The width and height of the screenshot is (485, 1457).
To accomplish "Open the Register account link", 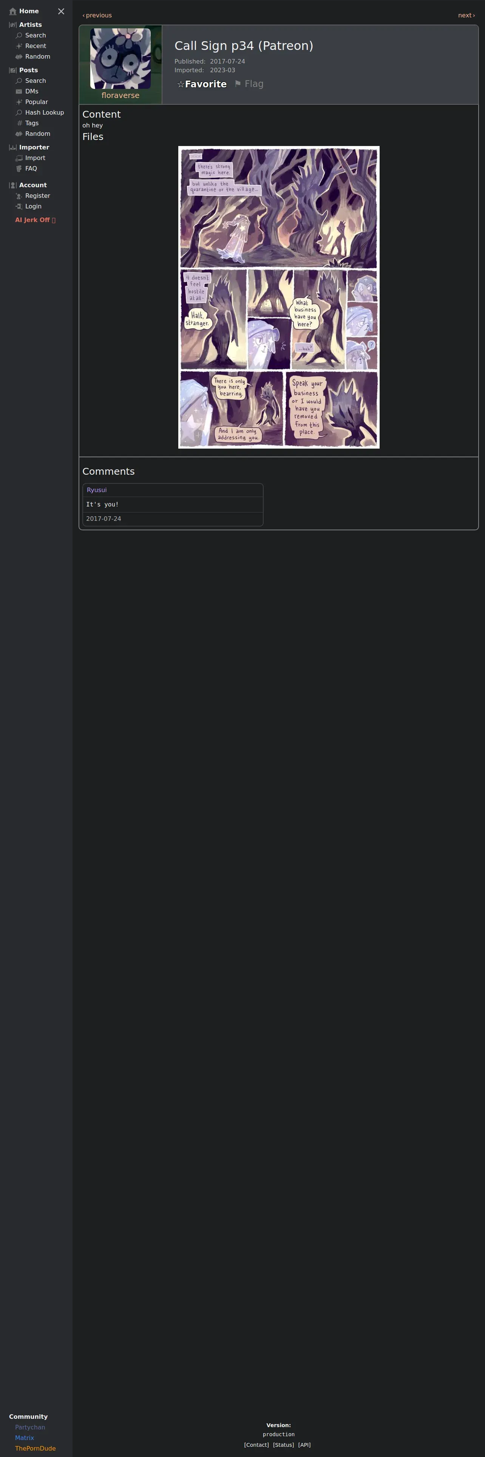I will pyautogui.click(x=38, y=196).
